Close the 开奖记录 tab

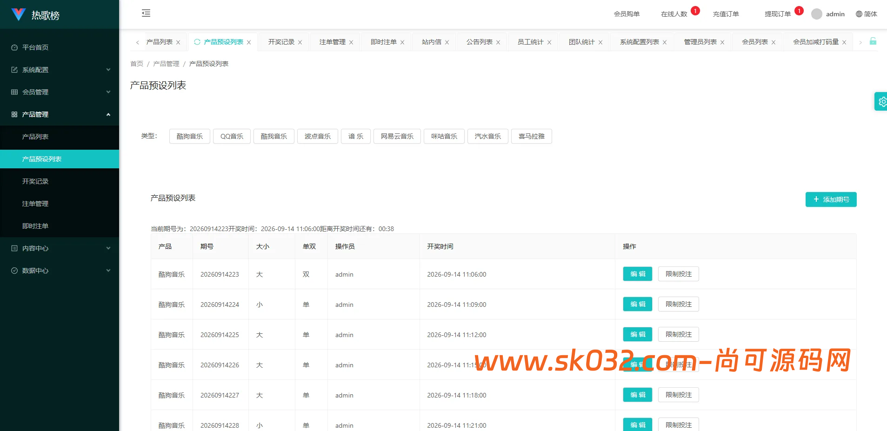(x=300, y=42)
